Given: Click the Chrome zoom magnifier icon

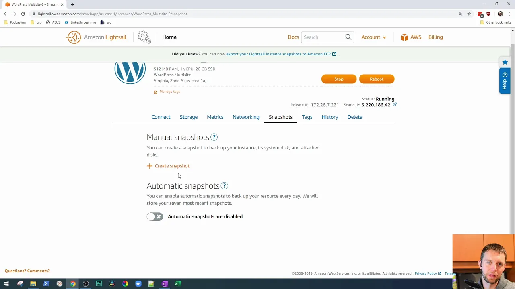Looking at the screenshot, I should coord(460,14).
